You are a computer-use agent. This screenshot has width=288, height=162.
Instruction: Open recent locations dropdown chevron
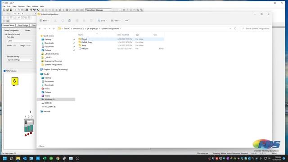pos(49,29)
